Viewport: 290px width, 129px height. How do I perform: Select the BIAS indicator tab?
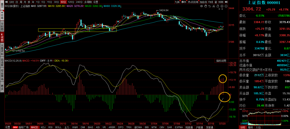[x=91, y=127]
